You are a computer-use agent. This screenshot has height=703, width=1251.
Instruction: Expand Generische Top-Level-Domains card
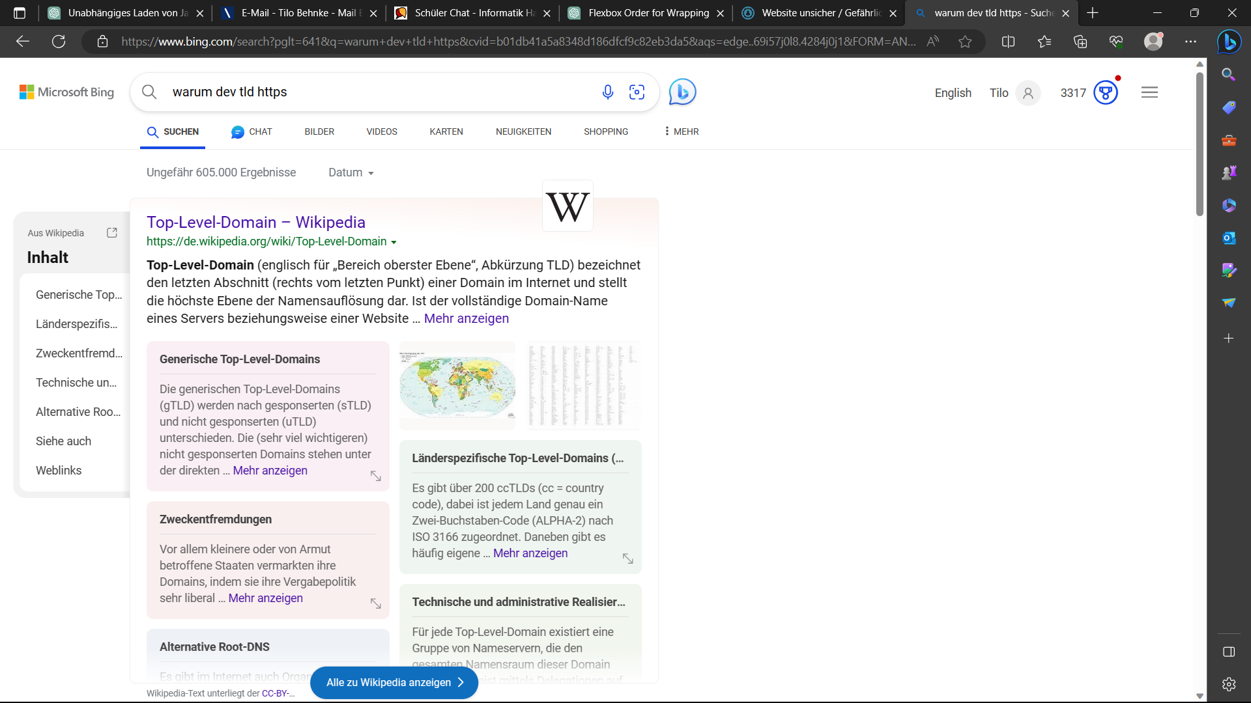pyautogui.click(x=376, y=476)
